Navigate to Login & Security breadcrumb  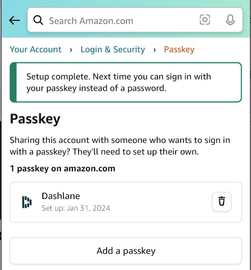tap(113, 50)
